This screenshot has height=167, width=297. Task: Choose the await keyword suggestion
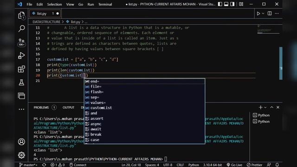tap(144, 129)
